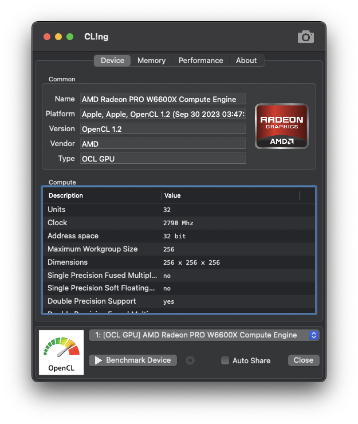Viewport: 358px width, 424px height.
Task: Select the Double Precision Support row
Action: coord(179,301)
